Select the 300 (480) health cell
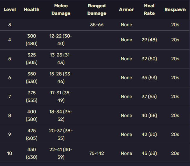This screenshot has height=166, width=190. 32,40
